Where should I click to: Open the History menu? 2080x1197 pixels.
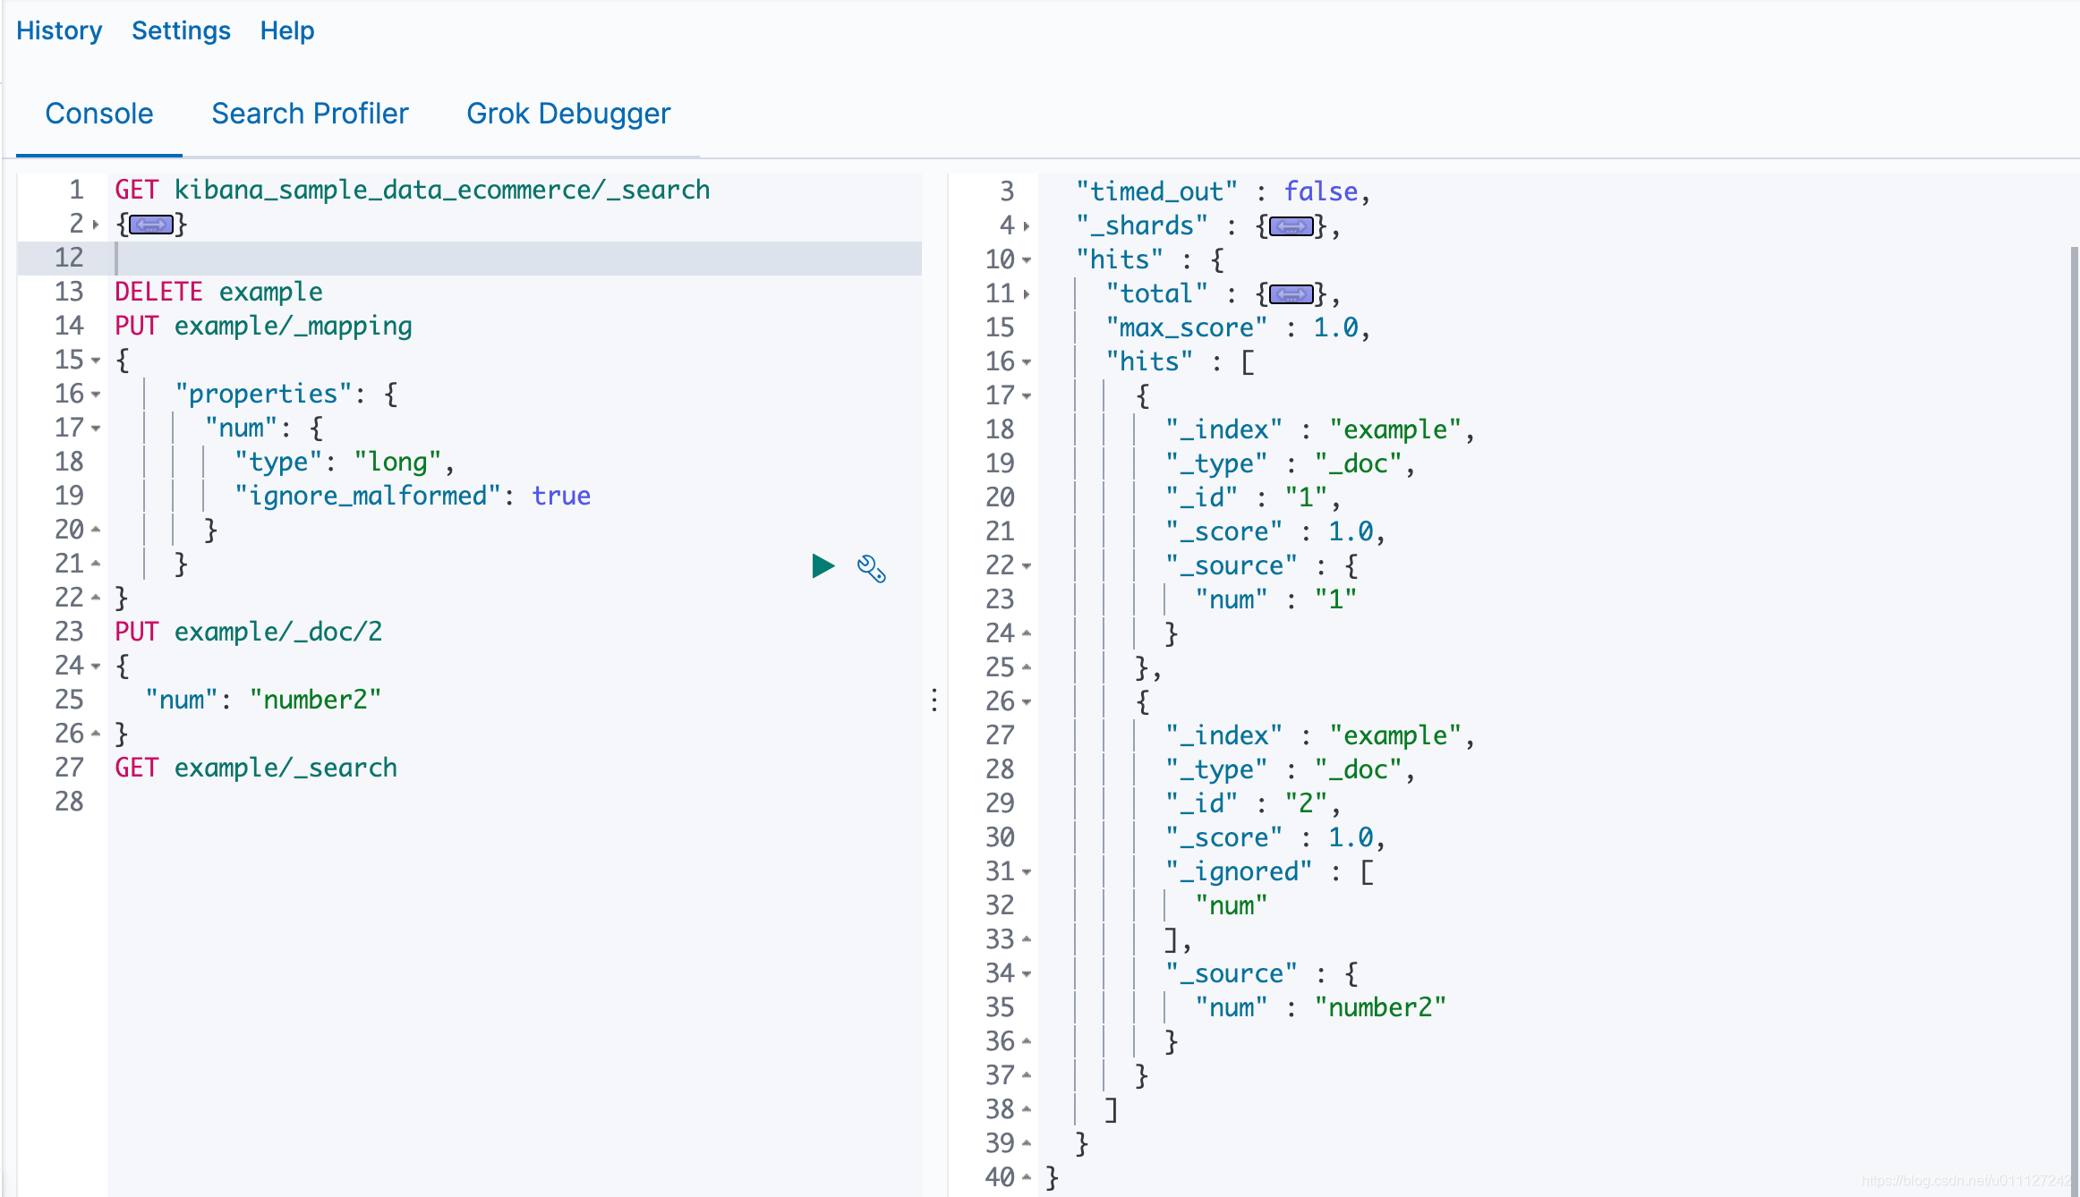coord(59,30)
